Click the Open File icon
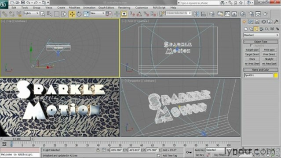281x158 pixels. click(18, 3)
